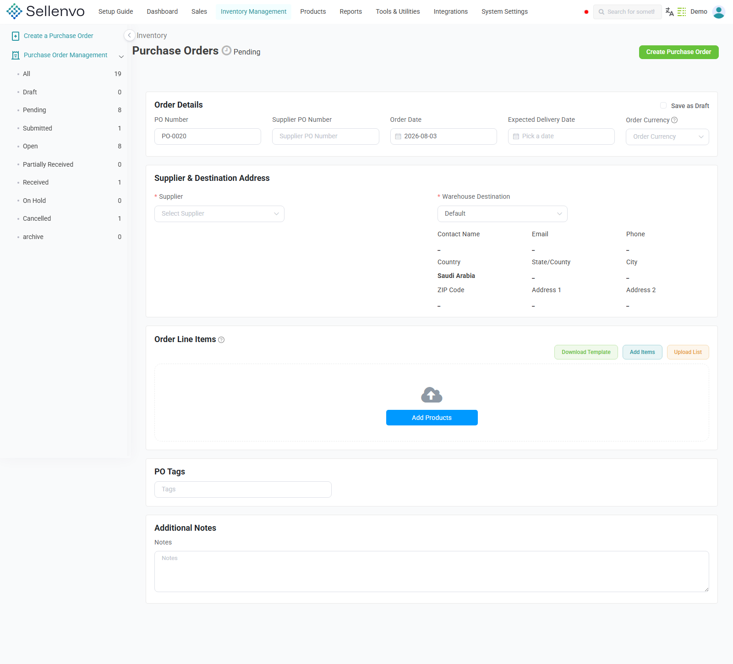Open the Select Supplier dropdown
Viewport: 733px width, 664px height.
[219, 214]
